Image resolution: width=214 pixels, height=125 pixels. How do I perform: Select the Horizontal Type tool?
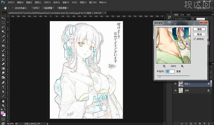pyautogui.click(x=3, y=87)
